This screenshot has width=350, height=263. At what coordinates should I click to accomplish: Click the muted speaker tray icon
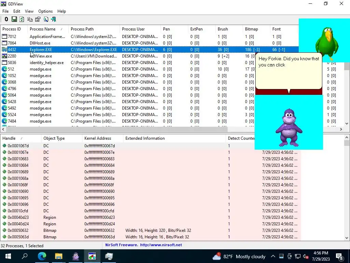[x=306, y=256]
